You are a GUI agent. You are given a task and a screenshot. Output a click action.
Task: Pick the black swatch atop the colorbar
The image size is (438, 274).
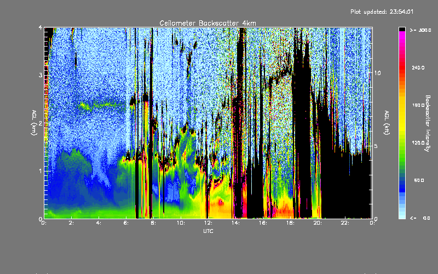[402, 29]
